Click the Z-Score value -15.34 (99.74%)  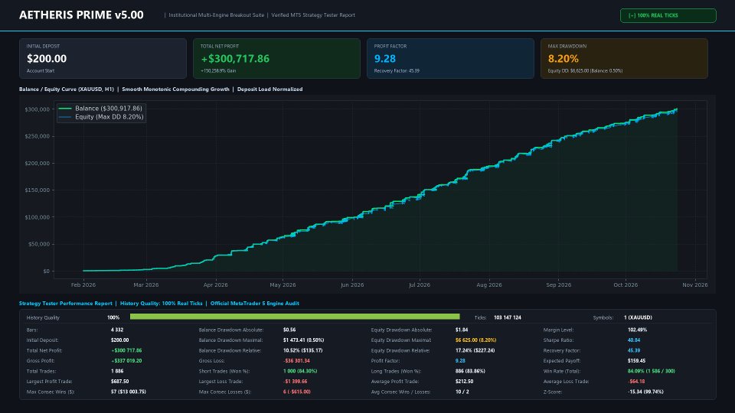[645, 392]
